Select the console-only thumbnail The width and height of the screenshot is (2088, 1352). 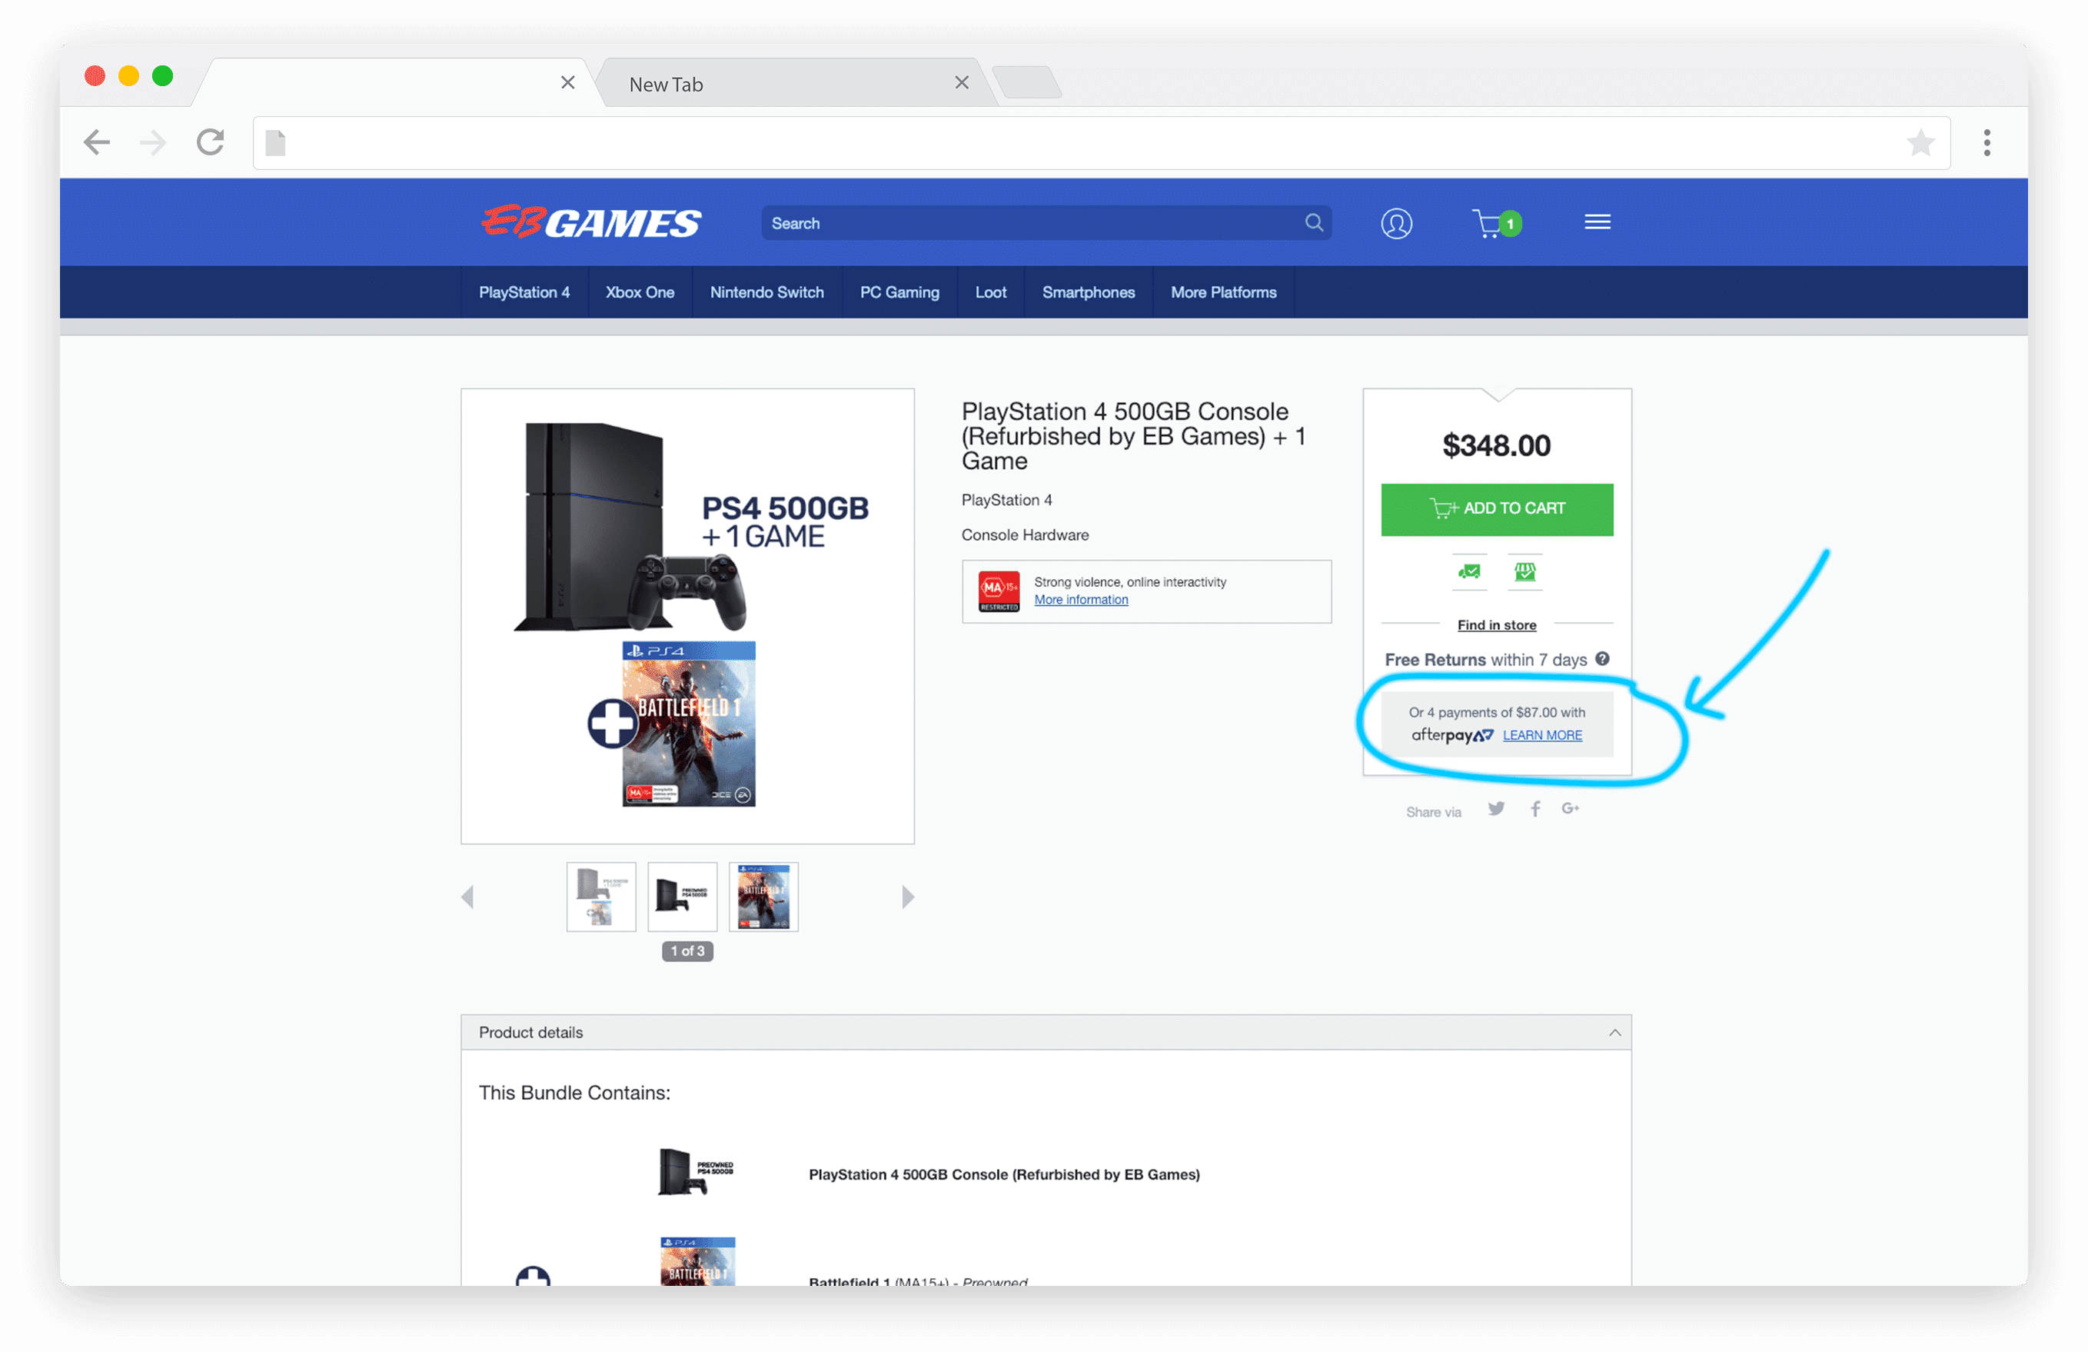[x=683, y=897]
